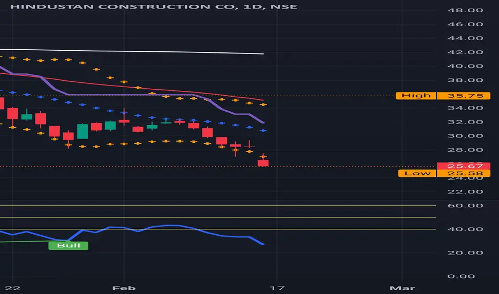Click the 25.58 low price value

point(463,173)
